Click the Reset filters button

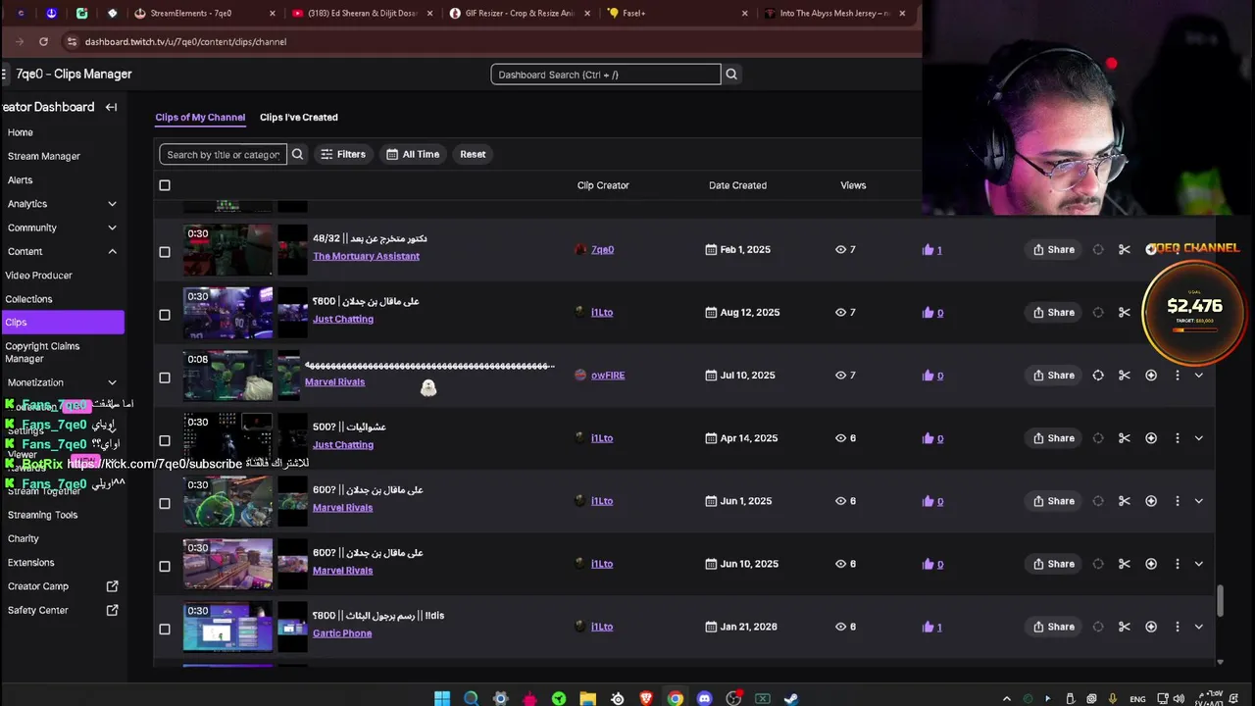pyautogui.click(x=473, y=154)
